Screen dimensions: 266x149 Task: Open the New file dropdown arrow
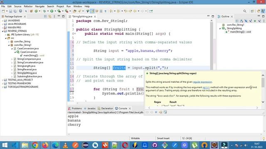tap(7, 11)
